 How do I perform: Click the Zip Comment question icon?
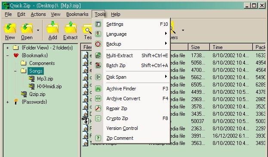[98, 138]
